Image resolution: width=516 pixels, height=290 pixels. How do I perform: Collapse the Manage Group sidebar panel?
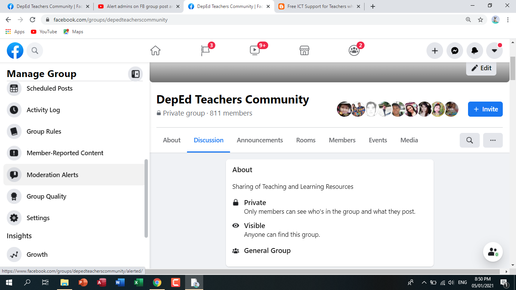click(135, 74)
